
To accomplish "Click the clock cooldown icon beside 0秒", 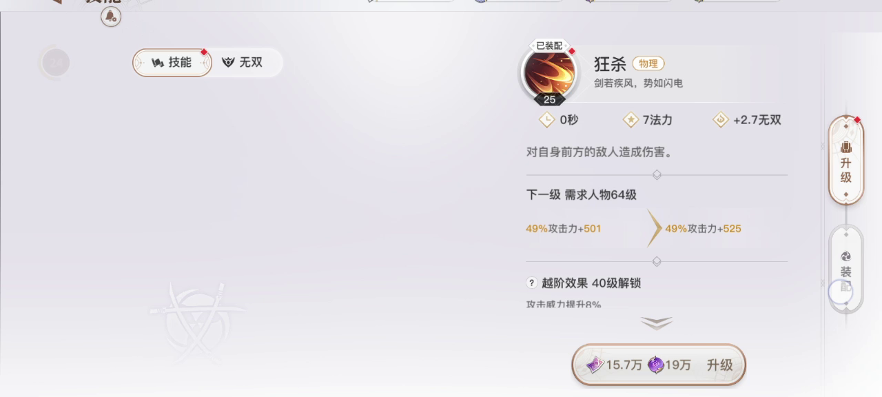I will coord(546,120).
